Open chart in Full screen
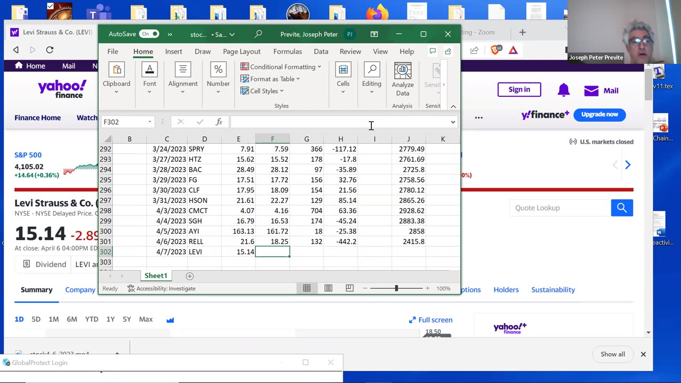The image size is (681, 383). click(x=430, y=320)
